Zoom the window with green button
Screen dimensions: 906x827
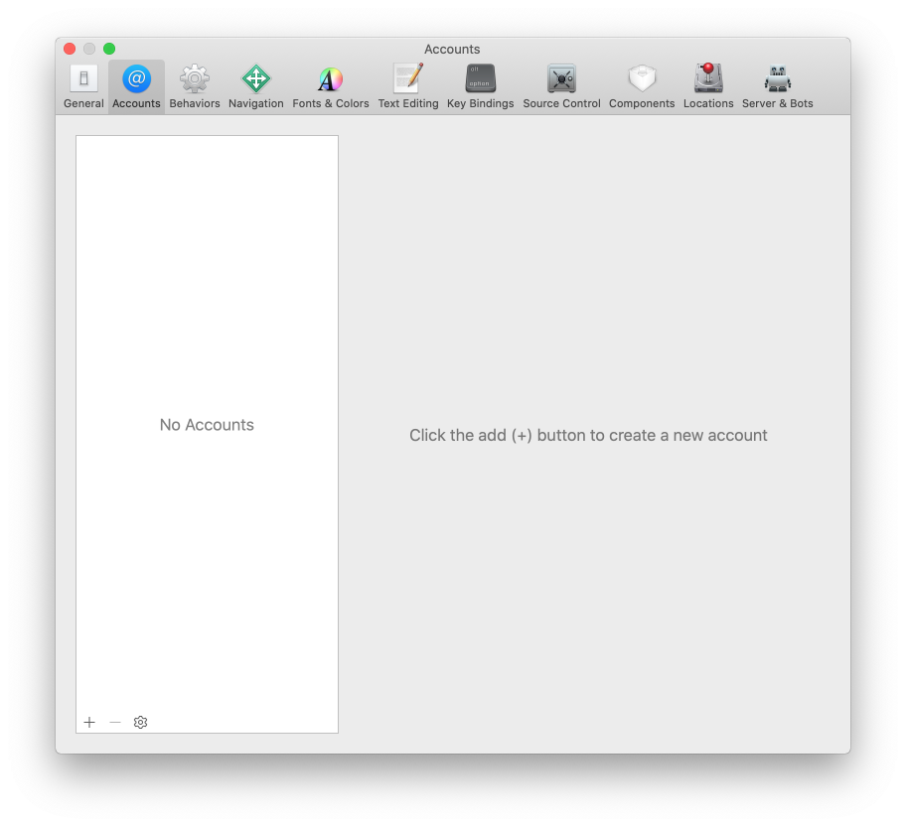(x=109, y=49)
